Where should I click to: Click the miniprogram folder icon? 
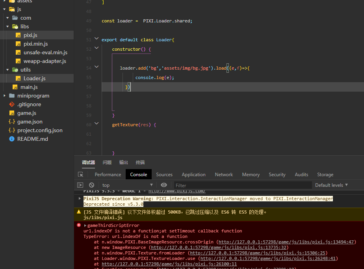(x=12, y=96)
